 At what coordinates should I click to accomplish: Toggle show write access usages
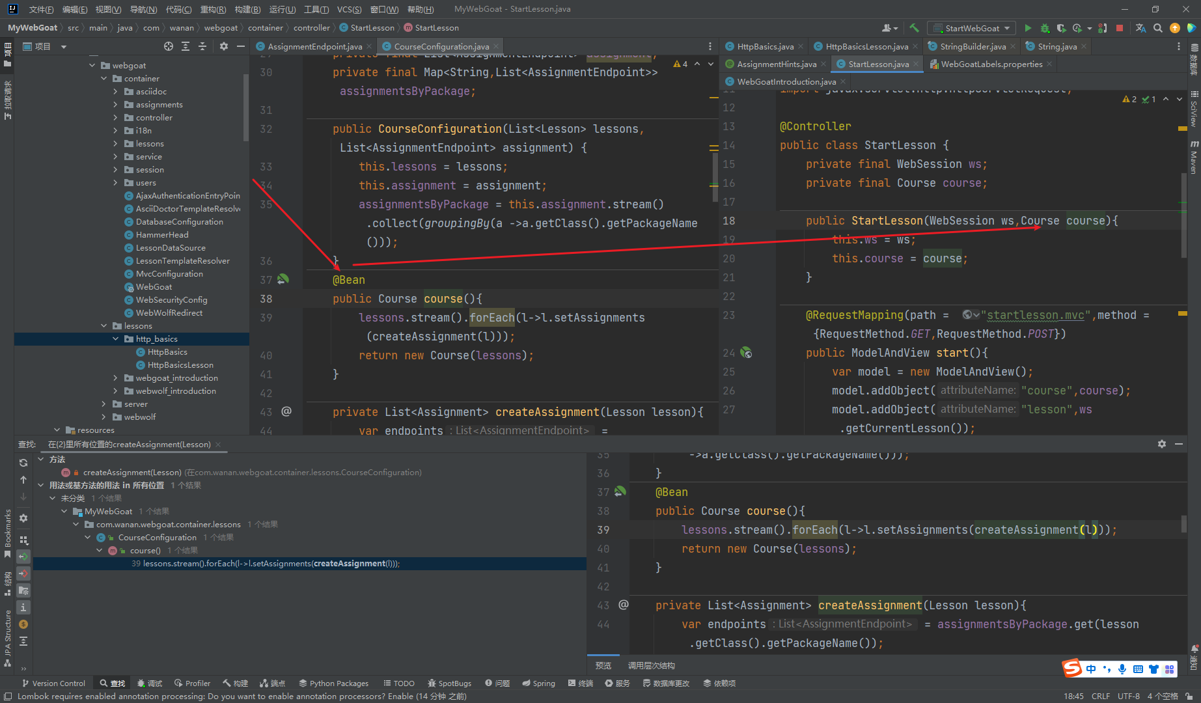(x=23, y=573)
